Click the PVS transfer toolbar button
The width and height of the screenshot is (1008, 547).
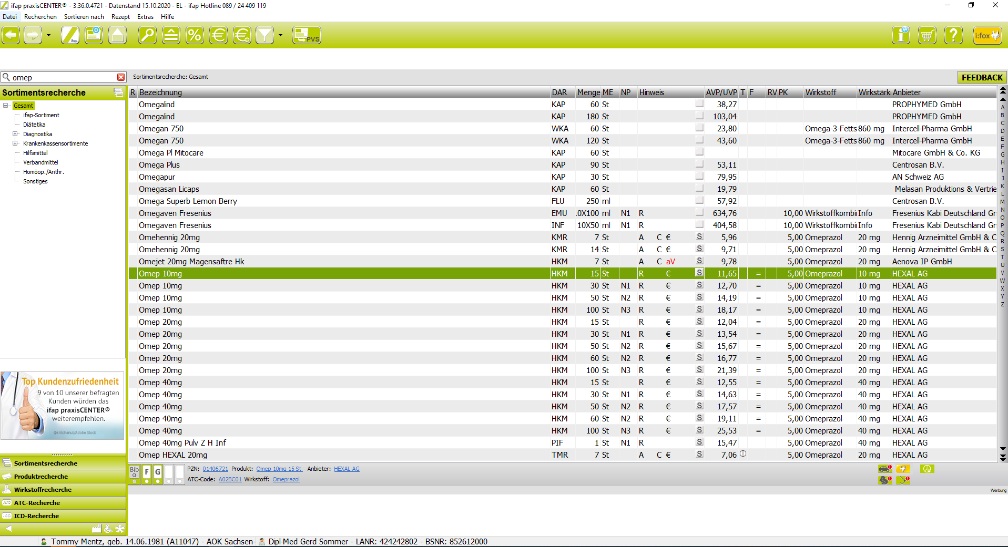(307, 36)
